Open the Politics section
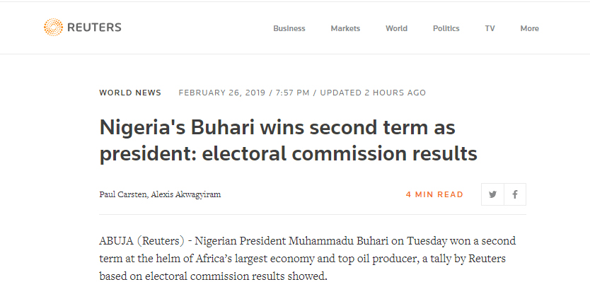Viewport: 590px width, 282px height. pos(446,28)
